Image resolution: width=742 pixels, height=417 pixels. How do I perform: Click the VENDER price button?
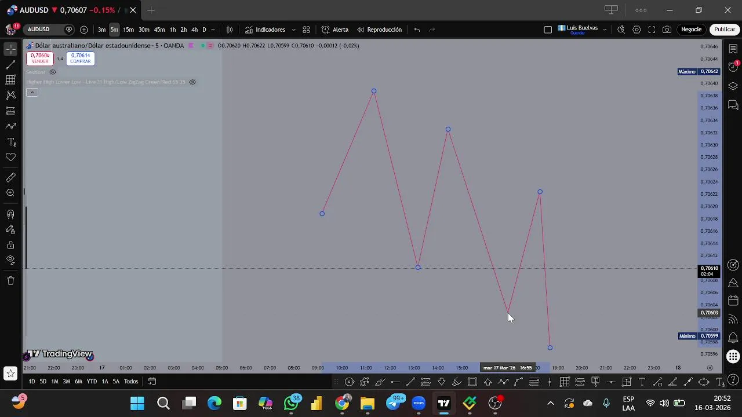[40, 58]
